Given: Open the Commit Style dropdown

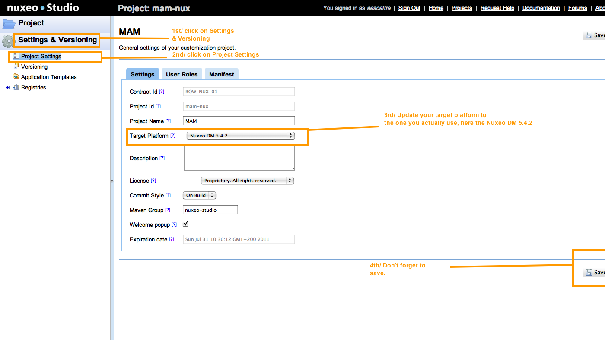Looking at the screenshot, I should [199, 195].
